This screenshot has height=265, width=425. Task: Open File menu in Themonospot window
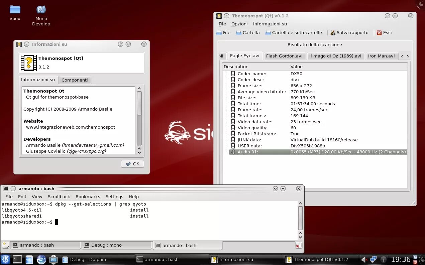click(222, 24)
